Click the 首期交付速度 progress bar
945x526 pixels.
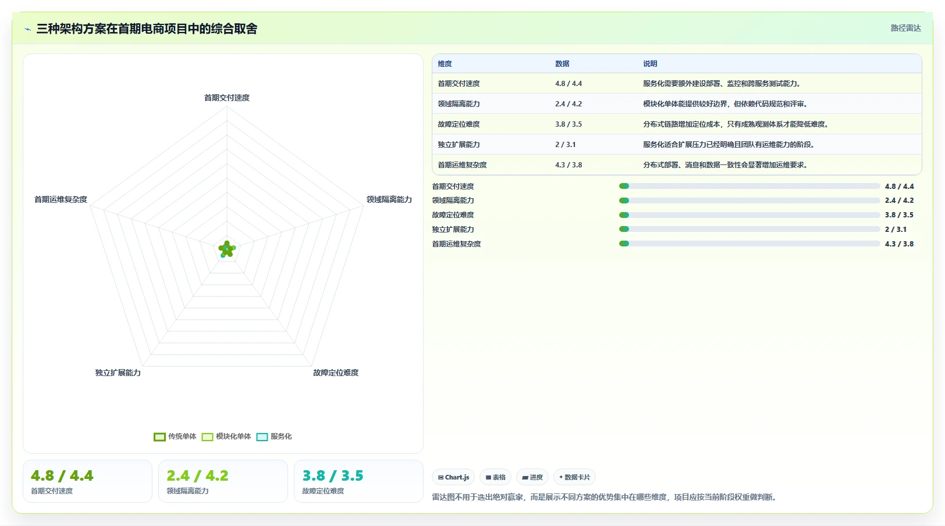pos(749,186)
